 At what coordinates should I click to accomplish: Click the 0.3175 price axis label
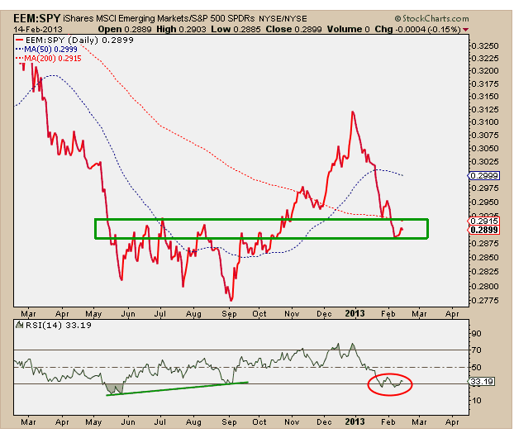485,83
